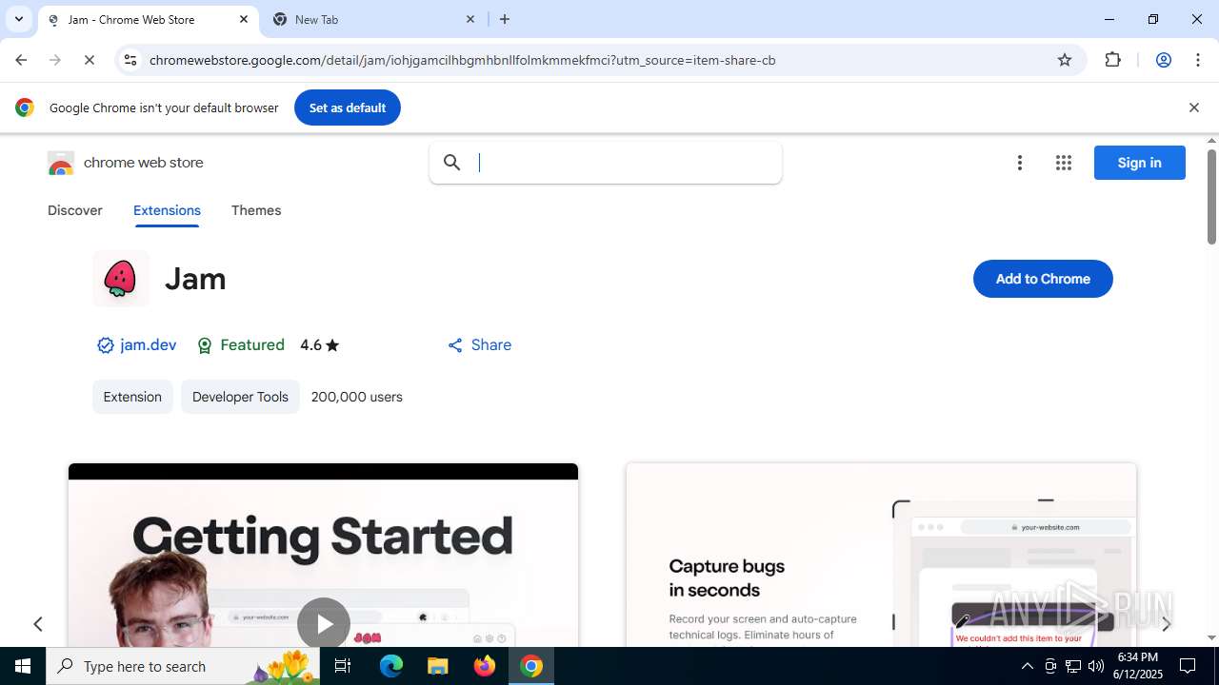Bookmark this tab with the star icon
The height and width of the screenshot is (685, 1219).
(x=1065, y=60)
